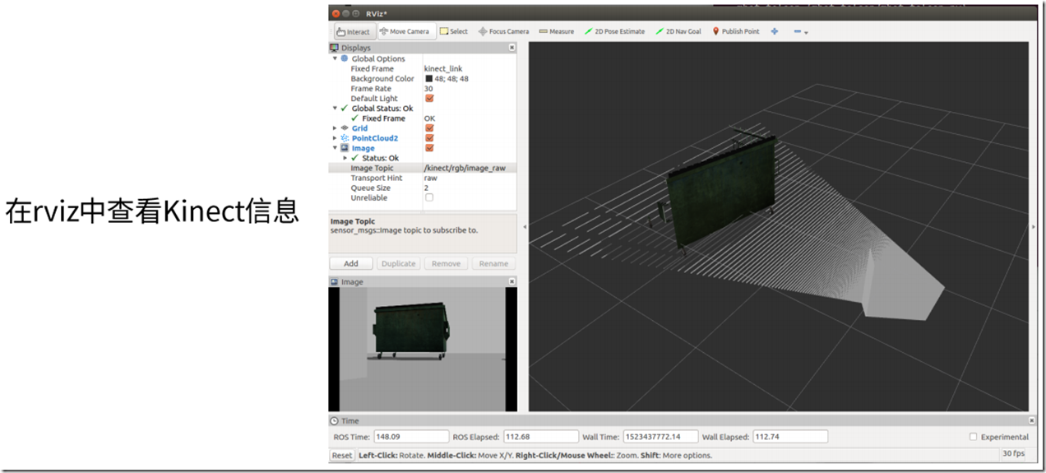
Task: Activate the 2D Pose Estimate tool
Action: 614,32
